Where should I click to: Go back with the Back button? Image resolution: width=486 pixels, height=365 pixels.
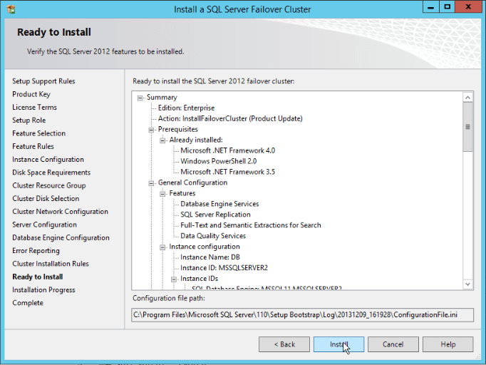click(x=284, y=344)
